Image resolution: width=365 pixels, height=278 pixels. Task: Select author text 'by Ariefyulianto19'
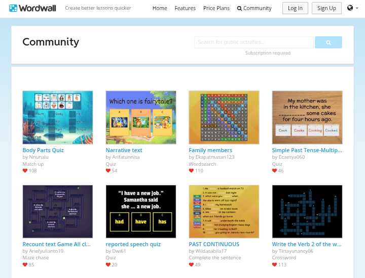click(x=43, y=251)
